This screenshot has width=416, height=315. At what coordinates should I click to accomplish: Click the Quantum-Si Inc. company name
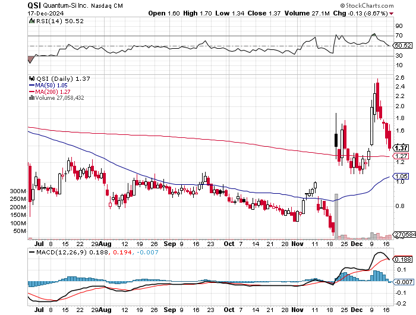coord(65,5)
